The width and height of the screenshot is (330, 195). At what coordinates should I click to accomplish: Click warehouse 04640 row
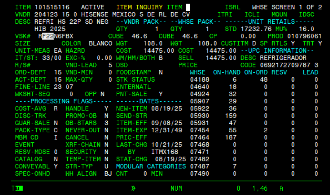(254, 87)
